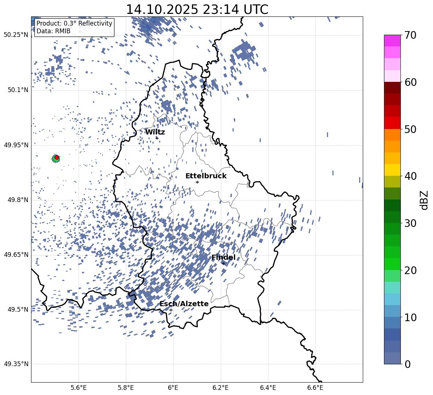The image size is (433, 395).
Task: Click the colorbar tick label 10
Action: point(410,317)
